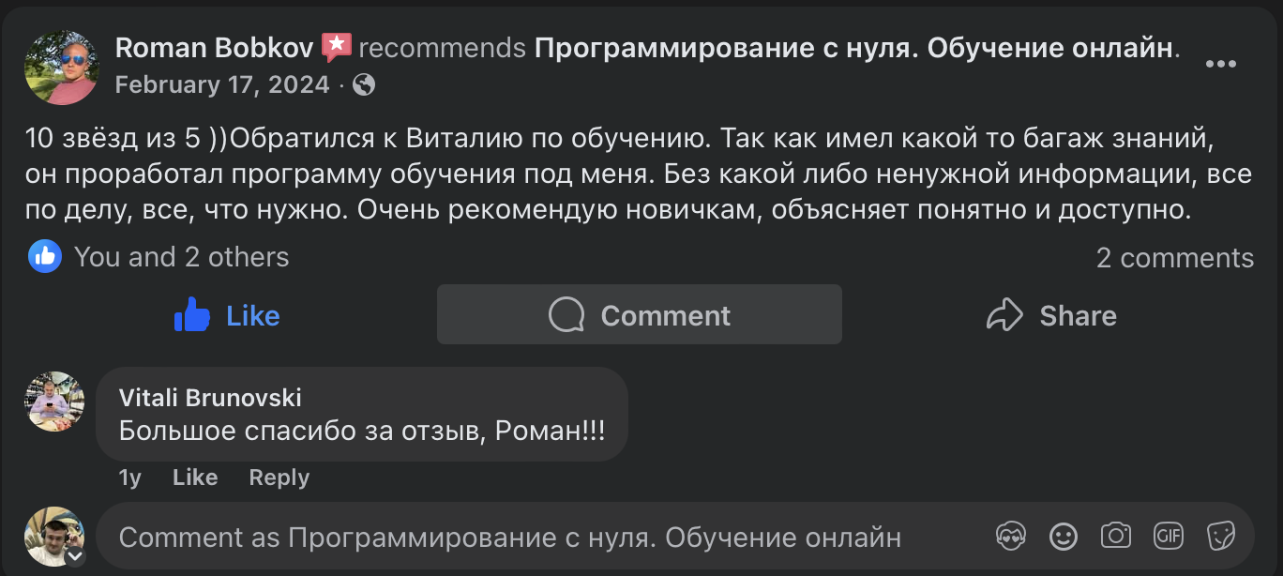Like Vitali Brunovski's comment
This screenshot has height=576, width=1283.
[194, 477]
